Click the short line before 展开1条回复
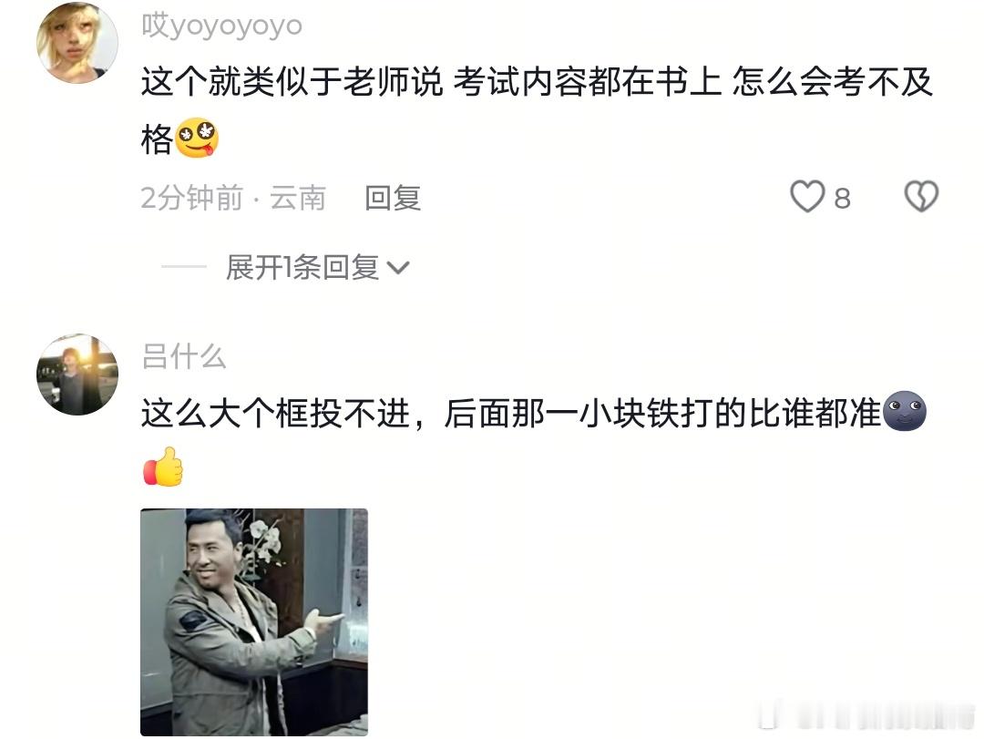This screenshot has height=739, width=984. coord(184,267)
